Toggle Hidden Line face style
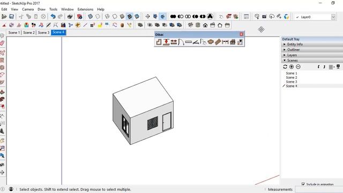The image size is (343, 193). click(x=115, y=17)
